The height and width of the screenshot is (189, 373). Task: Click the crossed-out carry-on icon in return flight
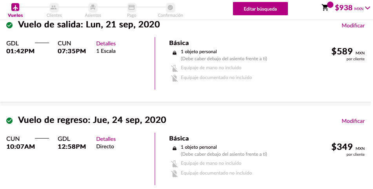coord(175,164)
